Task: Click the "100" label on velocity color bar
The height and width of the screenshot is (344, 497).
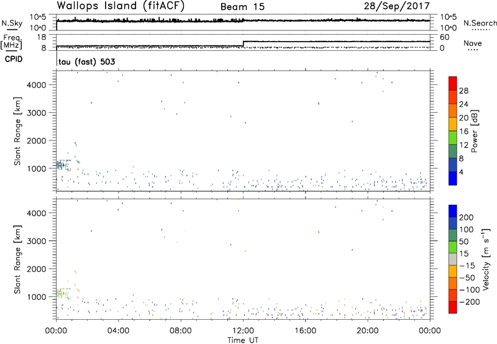Action: click(467, 229)
